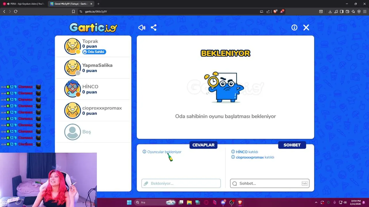Click the tab key hint in chat box
Image resolution: width=369 pixels, height=207 pixels.
304,183
